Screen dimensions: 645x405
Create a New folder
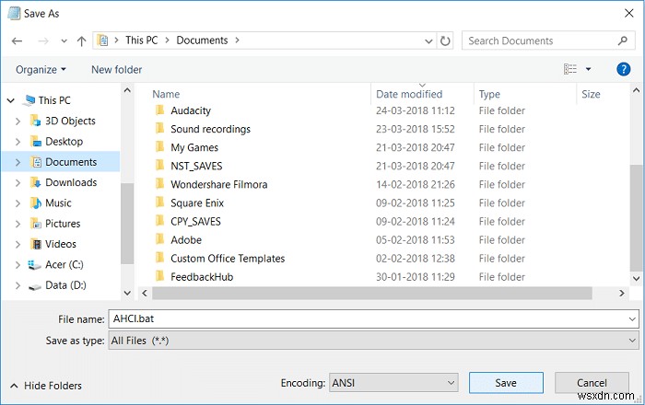(116, 69)
